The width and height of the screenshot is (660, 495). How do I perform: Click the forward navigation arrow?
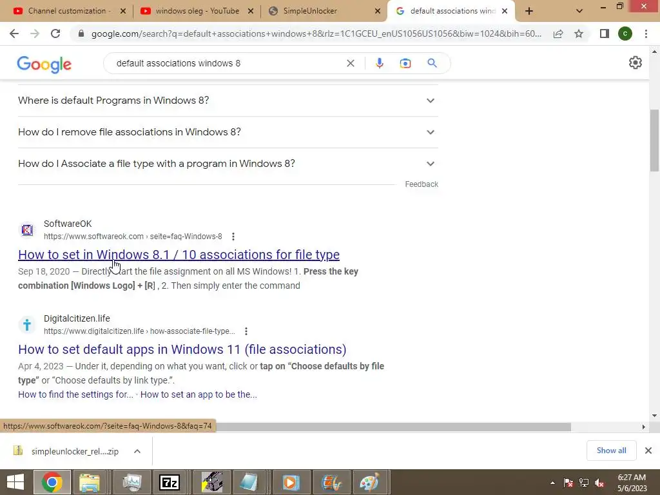(35, 34)
